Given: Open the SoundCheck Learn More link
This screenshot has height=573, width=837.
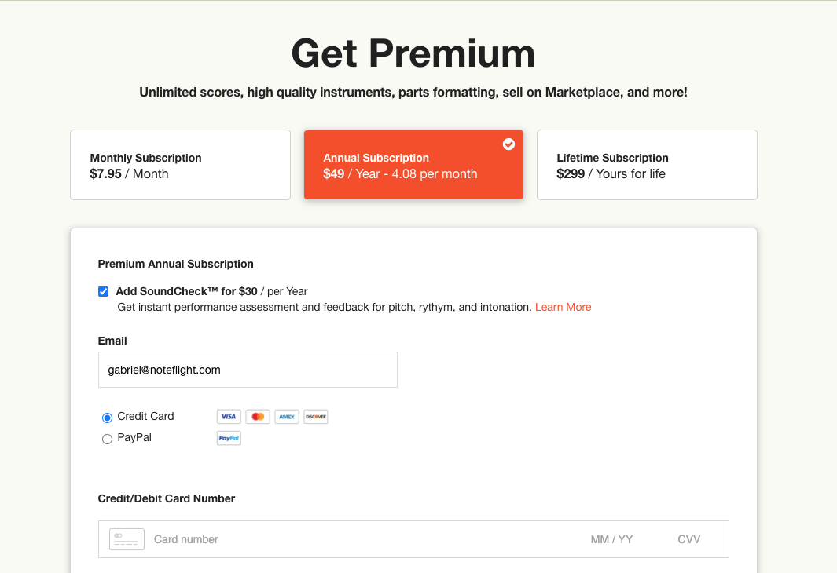Looking at the screenshot, I should pyautogui.click(x=563, y=307).
